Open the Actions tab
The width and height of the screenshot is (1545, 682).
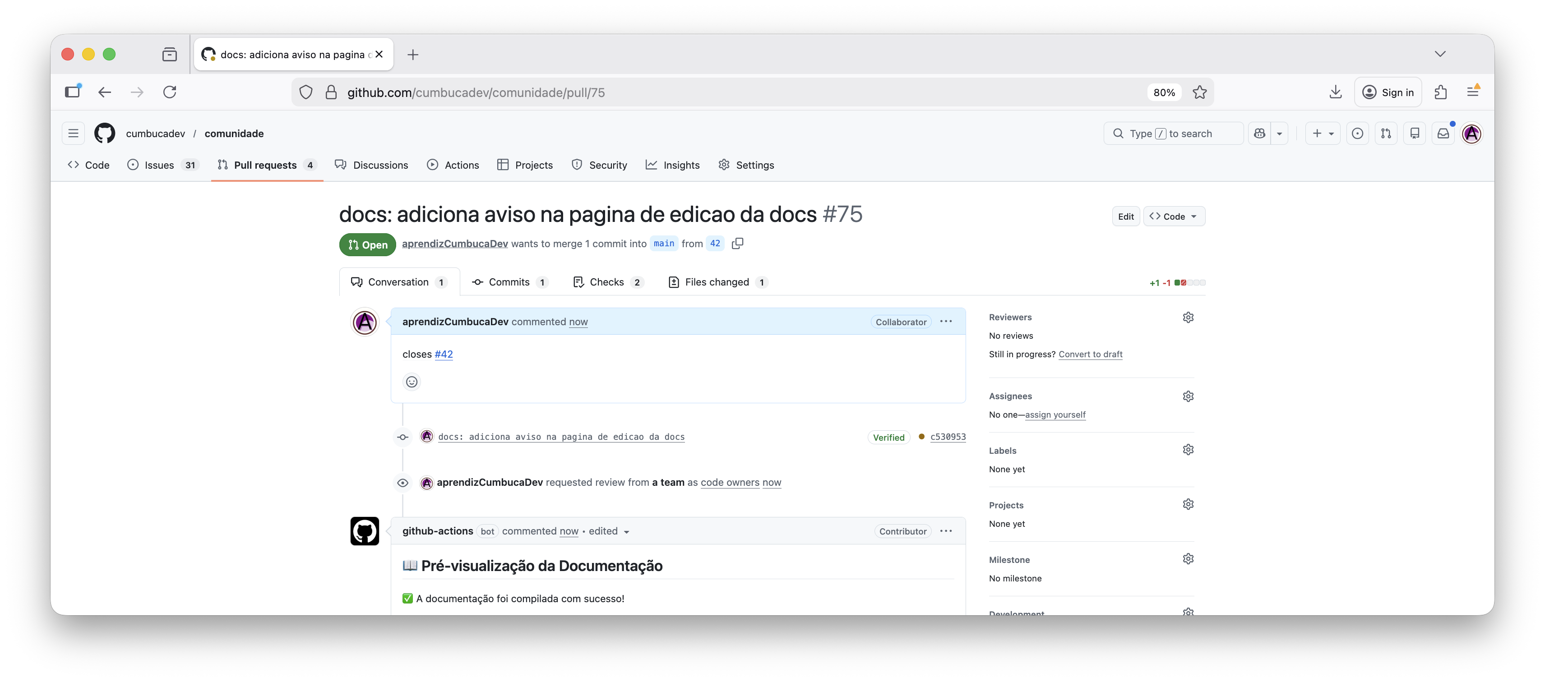tap(453, 165)
